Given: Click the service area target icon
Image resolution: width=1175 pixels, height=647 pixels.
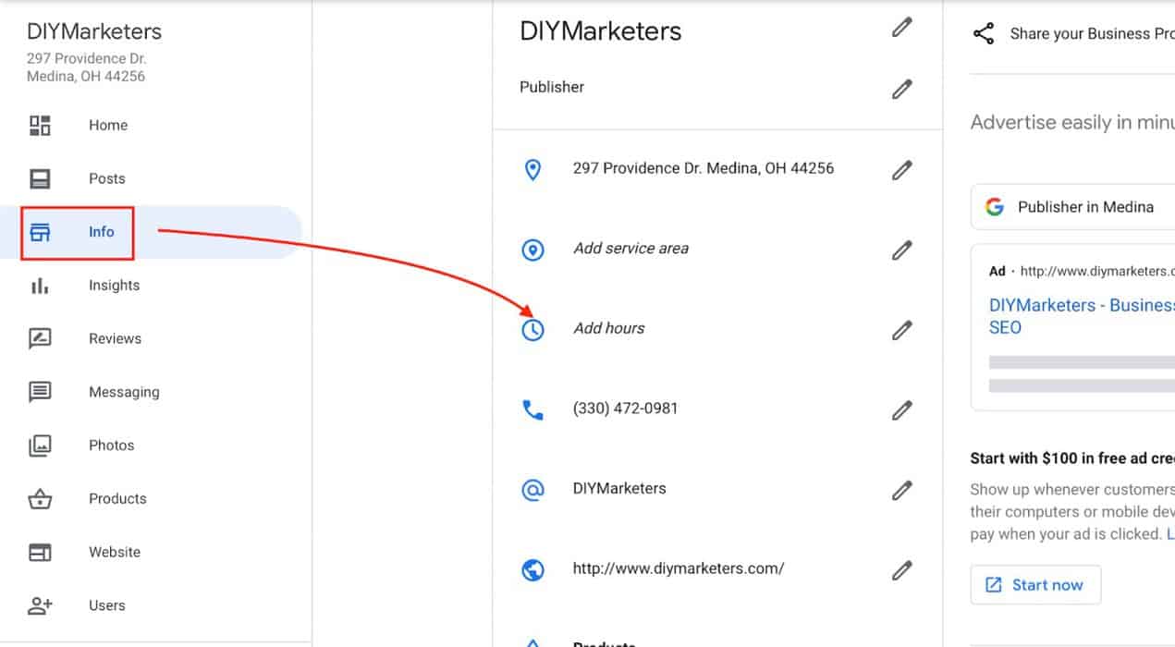Looking at the screenshot, I should pyautogui.click(x=532, y=250).
